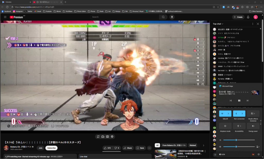Subscribe to Roberu Ch.
The width and height of the screenshot is (264, 159).
[x=51, y=148]
